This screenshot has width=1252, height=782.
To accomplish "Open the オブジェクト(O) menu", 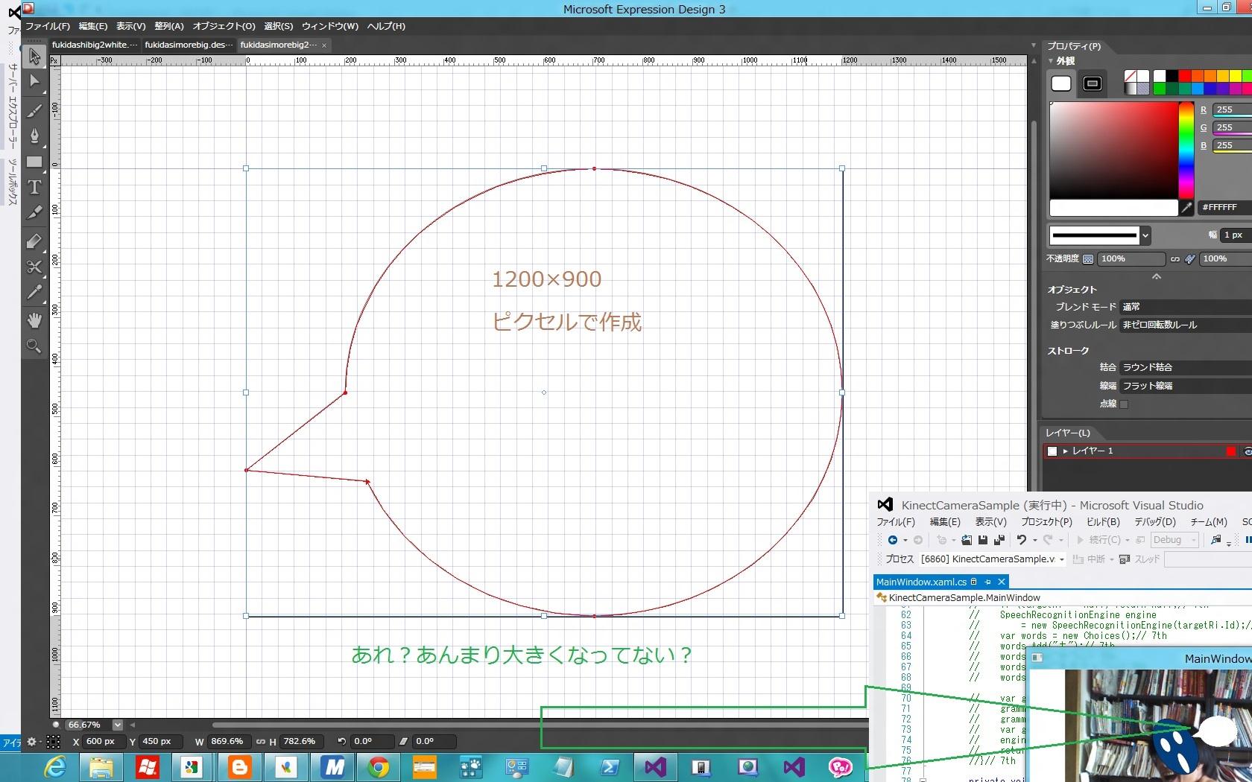I will [224, 26].
